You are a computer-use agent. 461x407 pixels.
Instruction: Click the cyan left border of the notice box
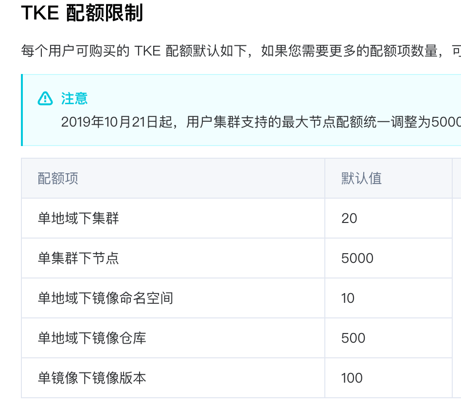click(22, 110)
